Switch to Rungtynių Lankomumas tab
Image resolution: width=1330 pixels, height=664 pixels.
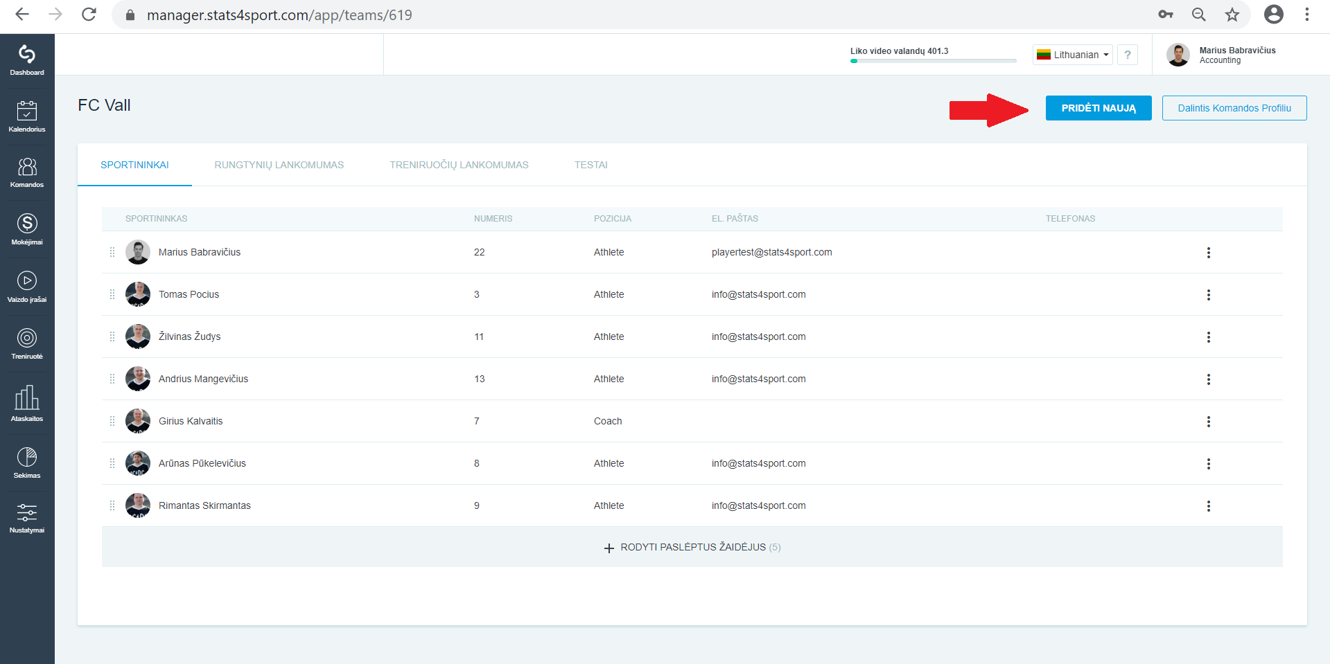[279, 165]
